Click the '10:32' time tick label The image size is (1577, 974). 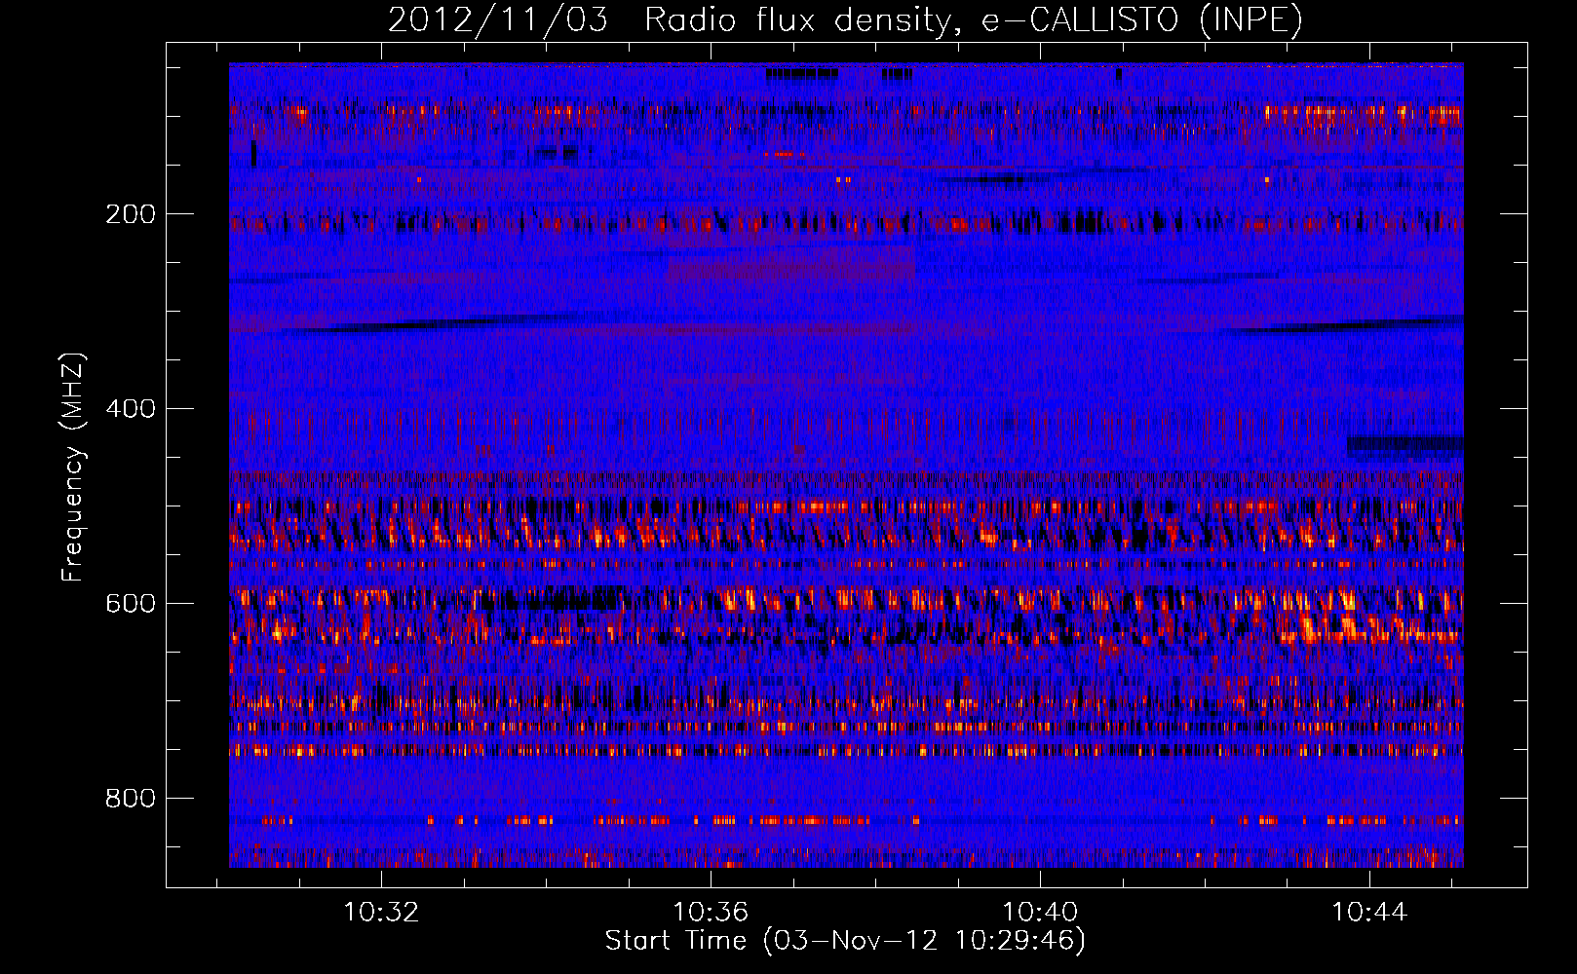[381, 912]
